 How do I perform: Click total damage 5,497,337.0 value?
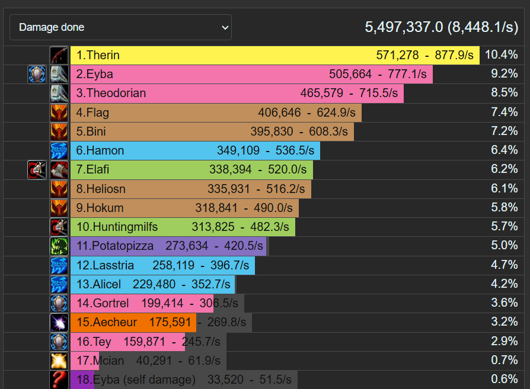click(x=404, y=27)
